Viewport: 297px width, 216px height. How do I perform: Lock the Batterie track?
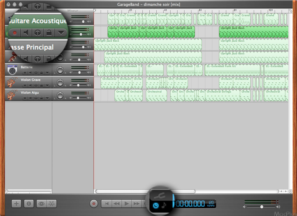(x=41, y=73)
